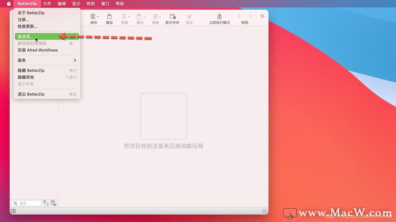This screenshot has height=222, width=396.
Task: Click the 测试 (Test) checkmark icon
Action: coord(189,16)
